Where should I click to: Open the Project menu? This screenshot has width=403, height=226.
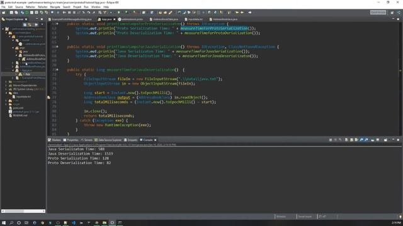77,7
